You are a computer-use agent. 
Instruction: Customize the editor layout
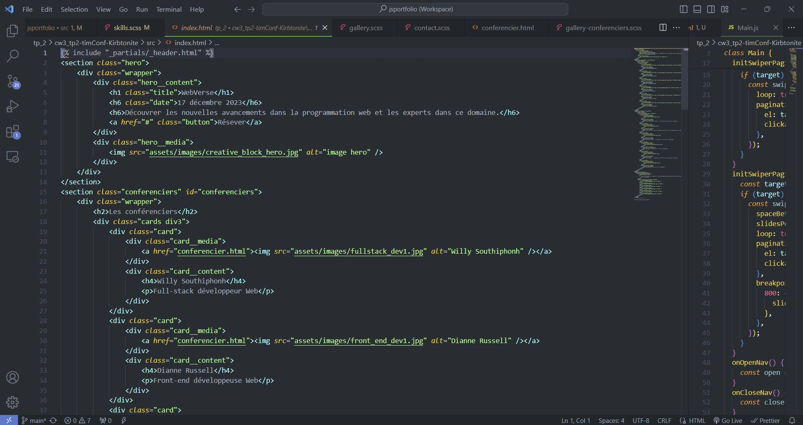[725, 9]
